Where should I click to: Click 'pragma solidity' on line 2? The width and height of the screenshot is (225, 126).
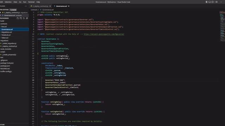45,15
